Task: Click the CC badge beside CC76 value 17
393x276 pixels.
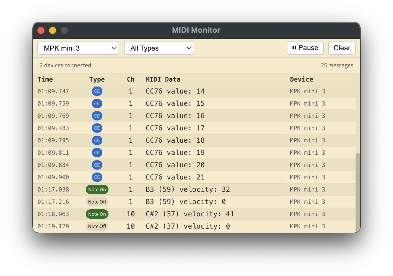Action: (x=97, y=128)
